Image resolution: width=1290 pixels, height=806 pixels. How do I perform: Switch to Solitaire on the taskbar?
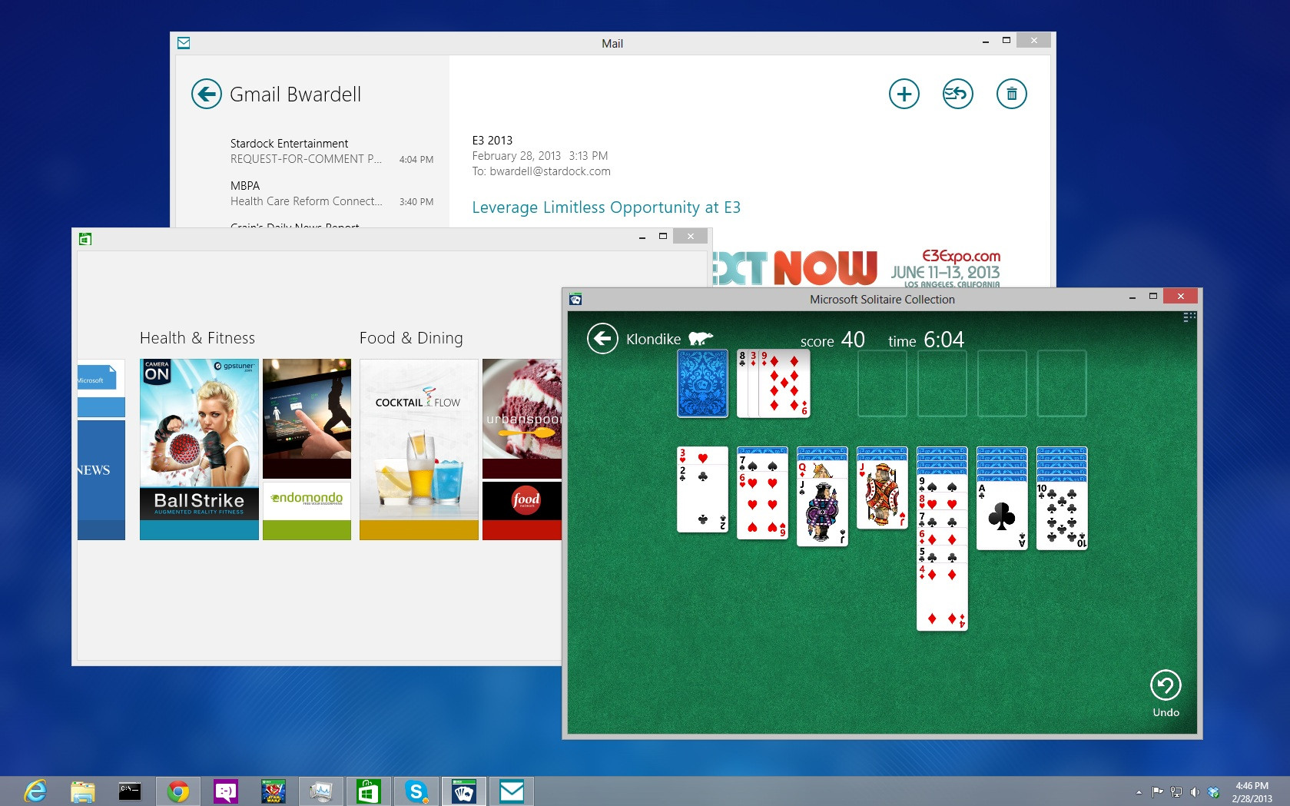tap(463, 791)
